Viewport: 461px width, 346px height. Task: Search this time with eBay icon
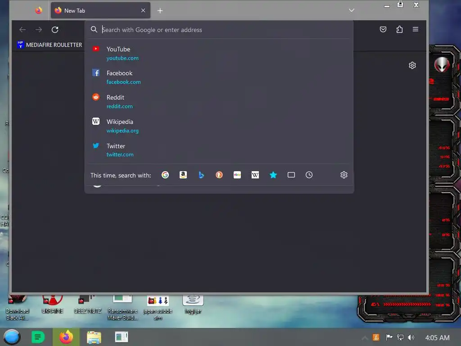click(x=237, y=175)
